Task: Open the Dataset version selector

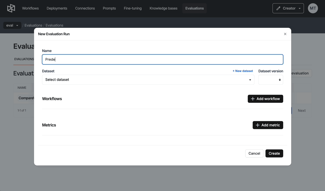Action: click(x=270, y=80)
